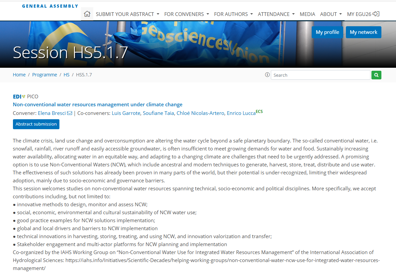Expand the Submit Your Abstract dropdown
Screen dimensions: 396x274
click(x=127, y=14)
